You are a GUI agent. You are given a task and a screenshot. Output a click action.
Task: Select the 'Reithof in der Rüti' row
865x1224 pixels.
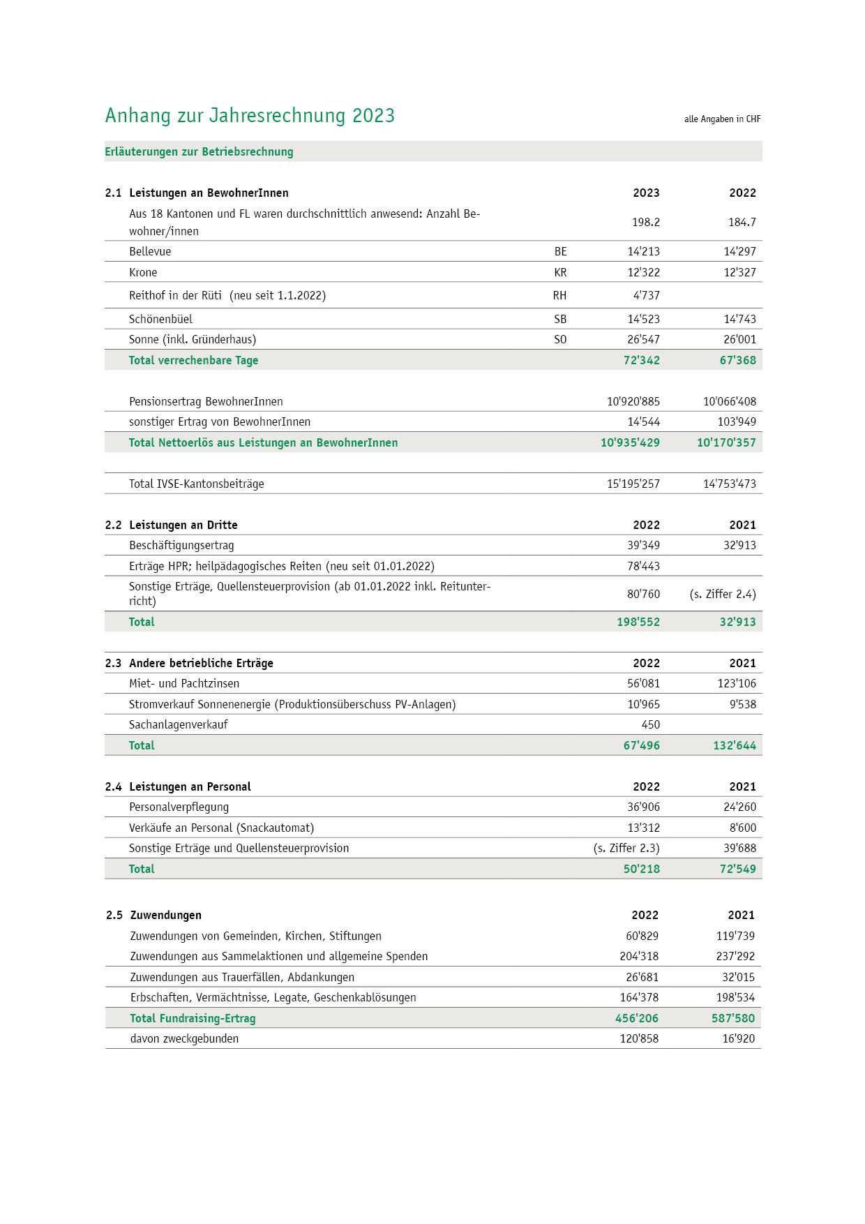click(x=227, y=296)
